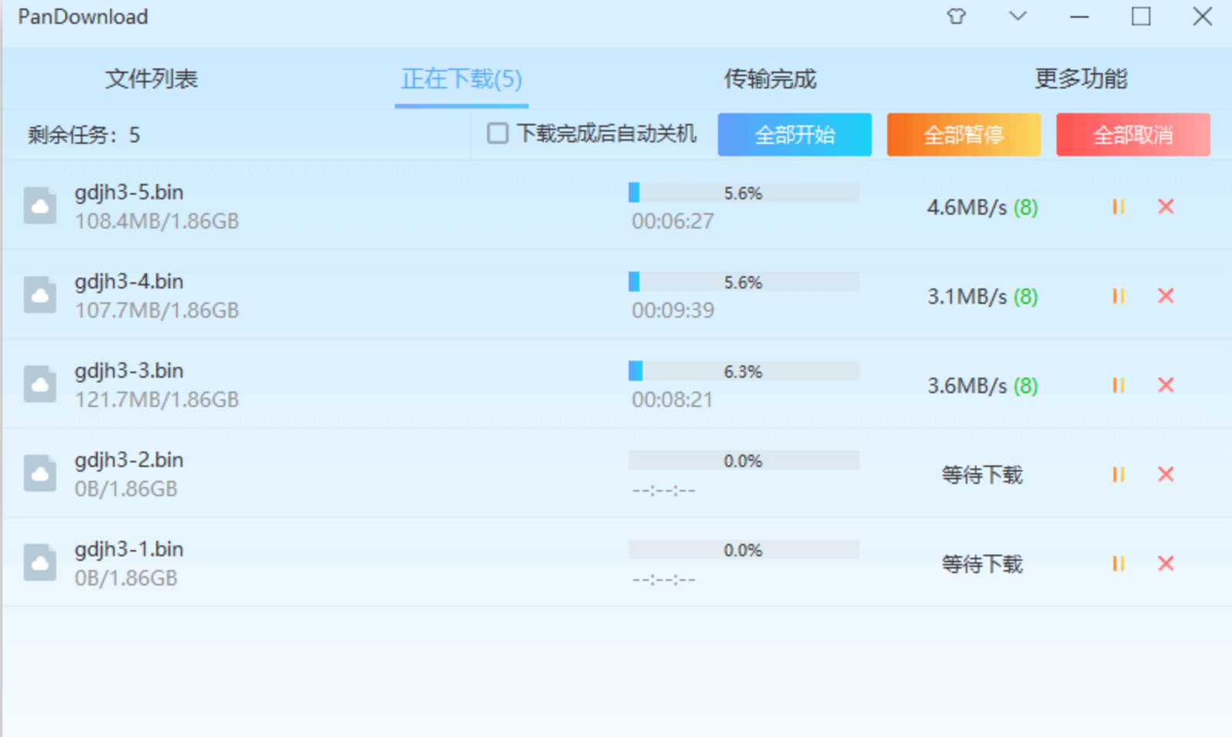This screenshot has width=1232, height=737.
Task: Pause the gdjh3-5.bin download
Action: pos(1118,207)
